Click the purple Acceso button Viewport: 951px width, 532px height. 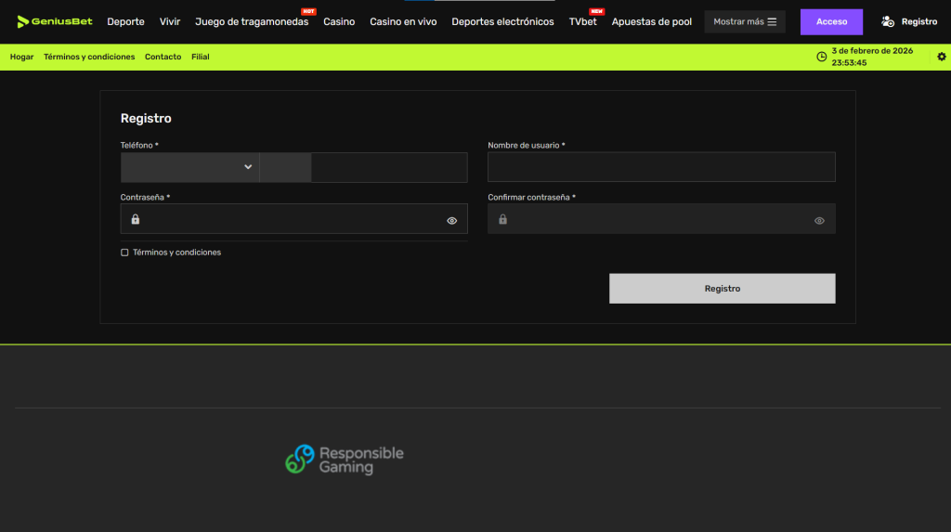tap(831, 22)
